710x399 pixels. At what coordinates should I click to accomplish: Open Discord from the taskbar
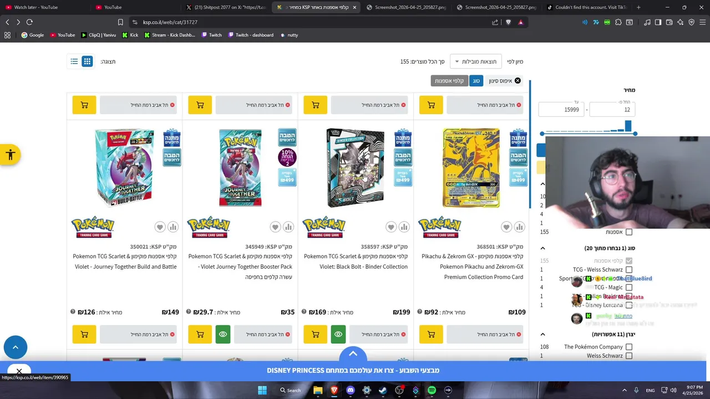point(350,390)
